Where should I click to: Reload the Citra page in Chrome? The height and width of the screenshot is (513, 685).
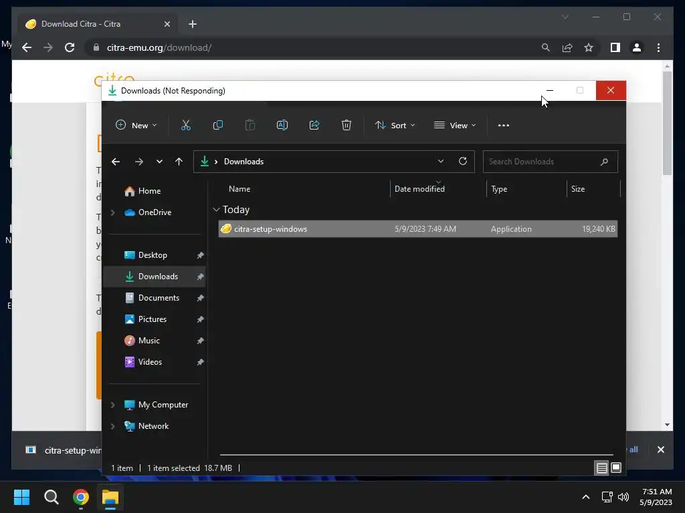pos(70,47)
